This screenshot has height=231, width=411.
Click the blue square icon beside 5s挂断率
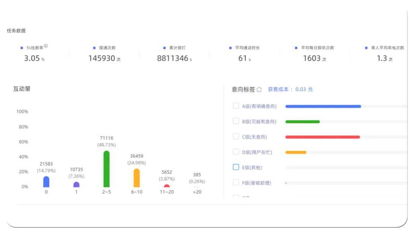tap(21, 47)
